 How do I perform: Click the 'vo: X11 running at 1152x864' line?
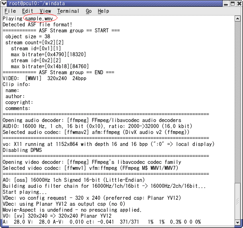(x=109, y=144)
